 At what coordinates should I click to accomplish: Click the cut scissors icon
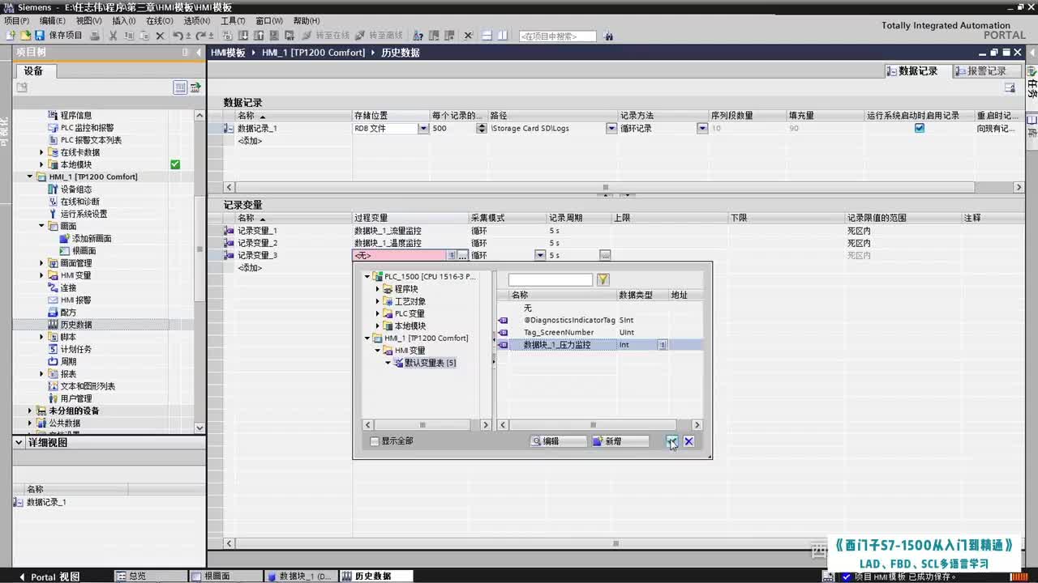[114, 36]
